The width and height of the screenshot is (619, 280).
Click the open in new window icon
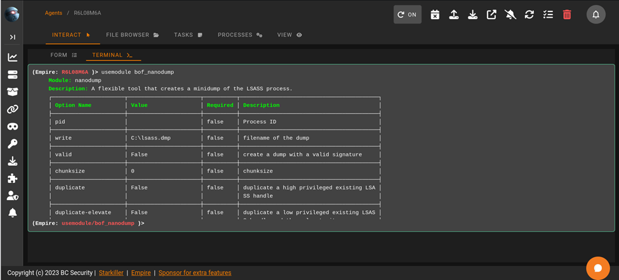491,15
